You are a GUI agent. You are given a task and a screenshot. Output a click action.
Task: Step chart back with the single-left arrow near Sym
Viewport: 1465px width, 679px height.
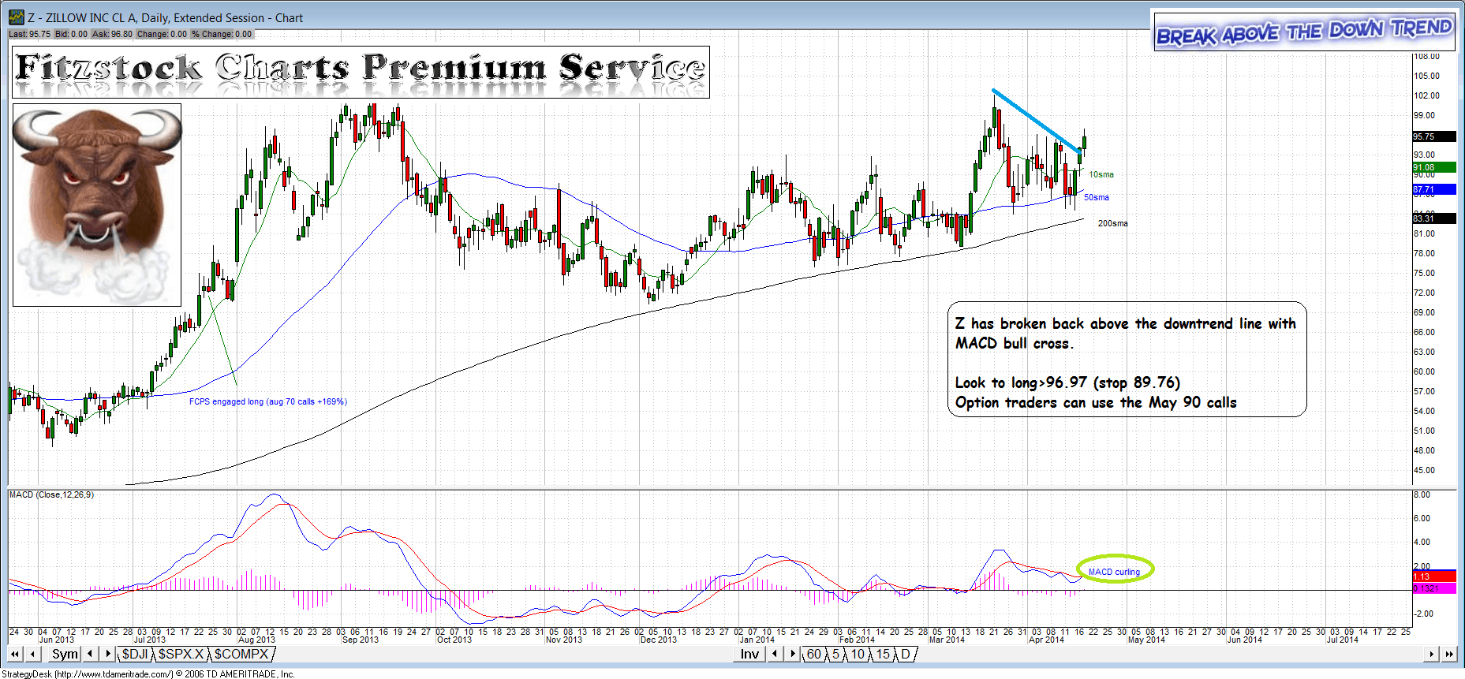(x=32, y=654)
